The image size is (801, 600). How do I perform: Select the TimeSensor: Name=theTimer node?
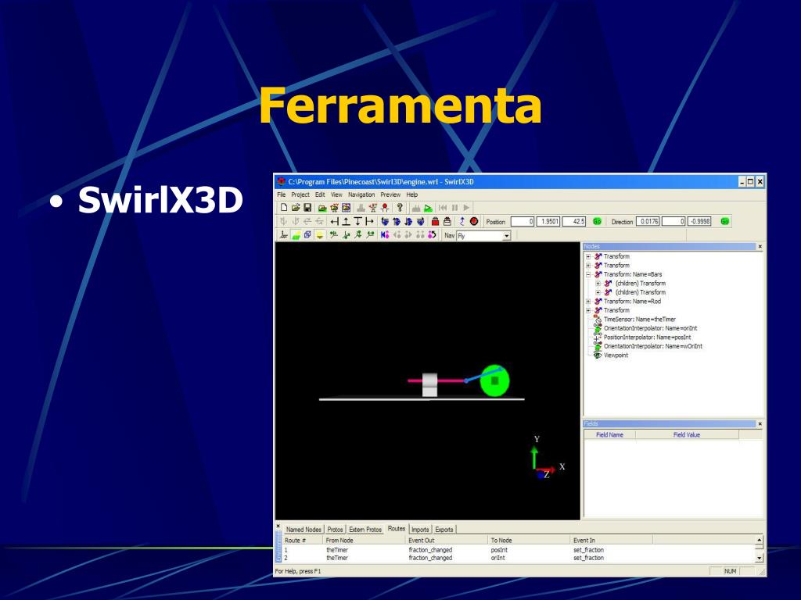(640, 320)
